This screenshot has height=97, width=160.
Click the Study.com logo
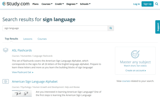click(x=16, y=4)
